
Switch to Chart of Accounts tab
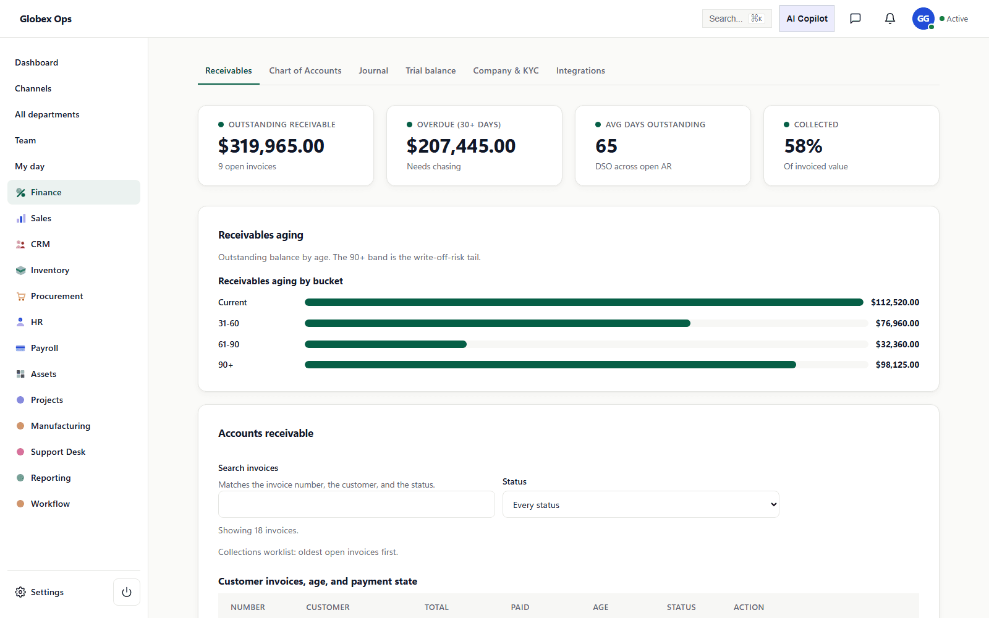coord(305,70)
